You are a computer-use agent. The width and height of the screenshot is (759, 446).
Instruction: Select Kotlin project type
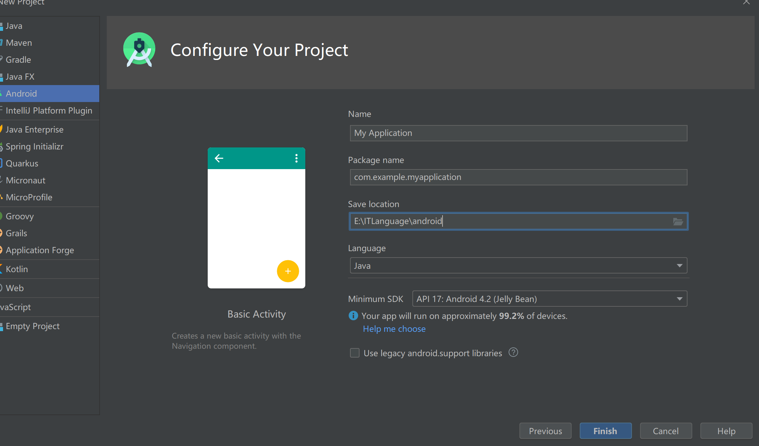click(x=49, y=269)
